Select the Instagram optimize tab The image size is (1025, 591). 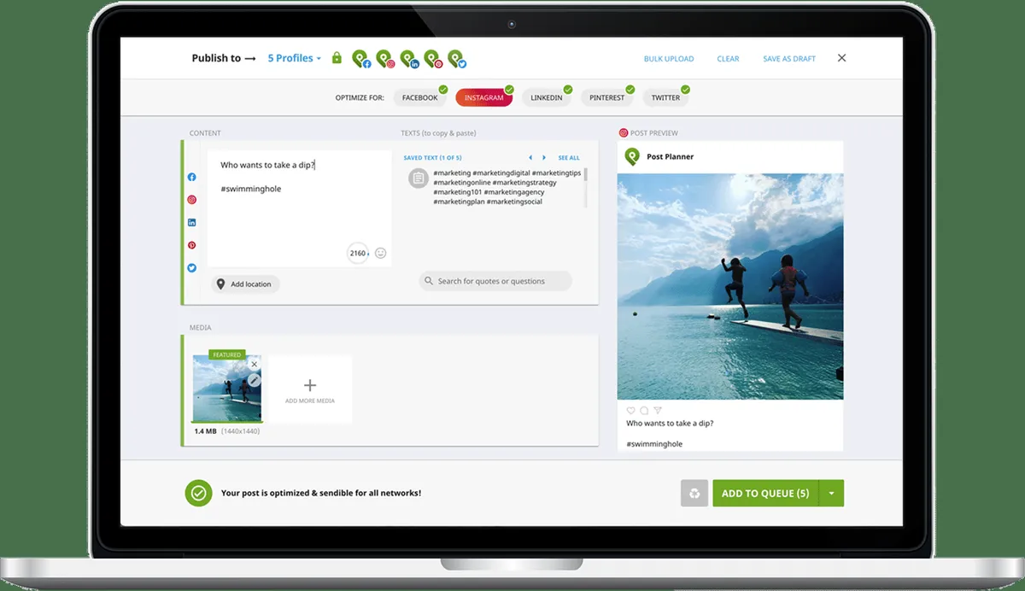tap(484, 97)
